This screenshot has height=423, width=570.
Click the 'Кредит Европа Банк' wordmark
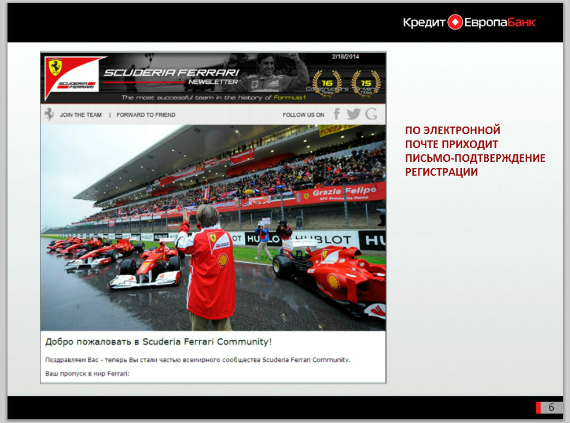pyautogui.click(x=469, y=23)
